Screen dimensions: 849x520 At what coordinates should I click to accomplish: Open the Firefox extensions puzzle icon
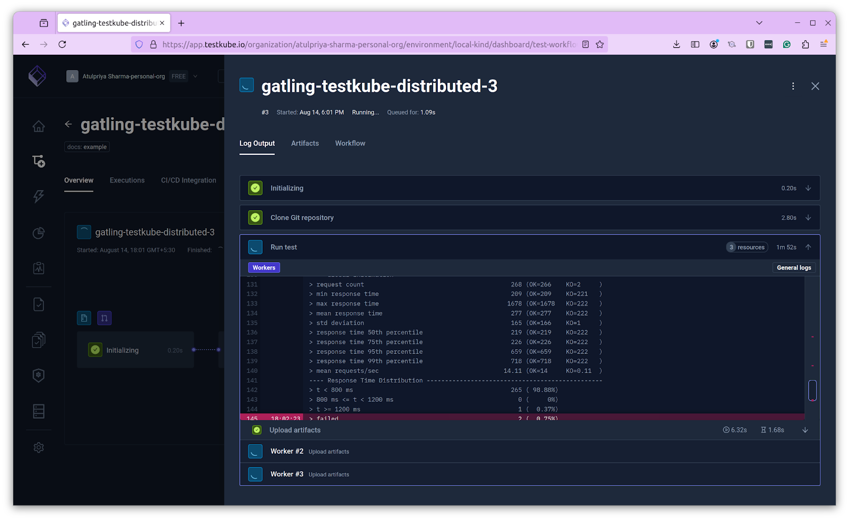805,45
